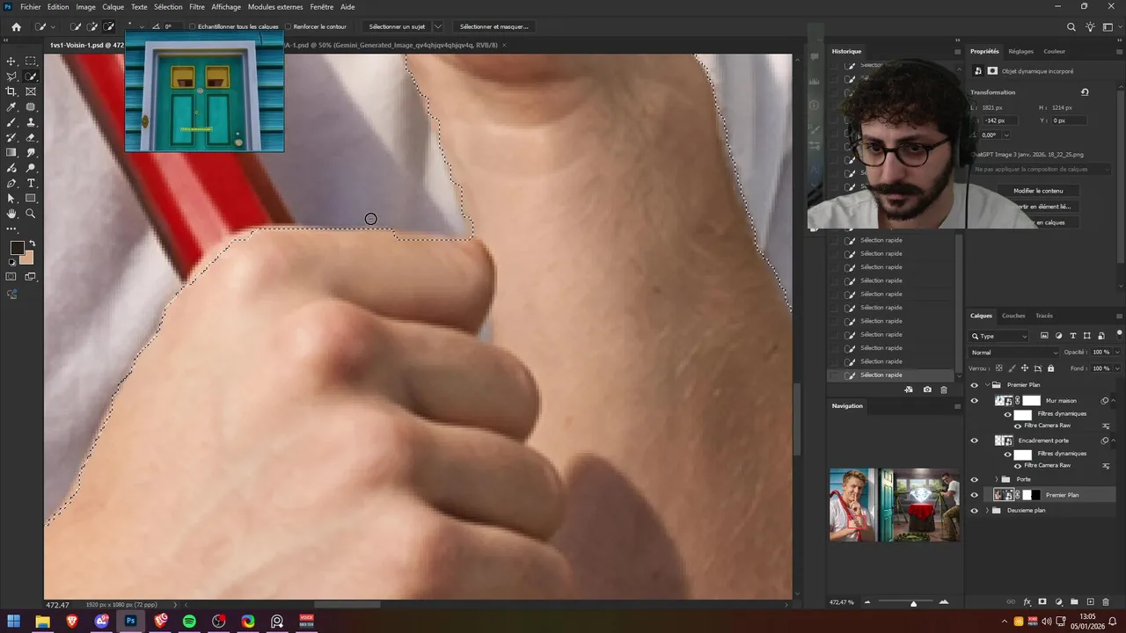
Task: Expand the Deuxieme plan group
Action: [x=987, y=510]
